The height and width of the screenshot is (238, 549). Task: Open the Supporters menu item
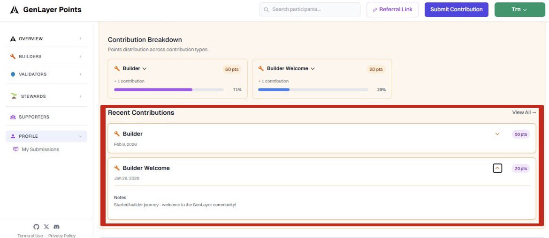click(x=46, y=117)
